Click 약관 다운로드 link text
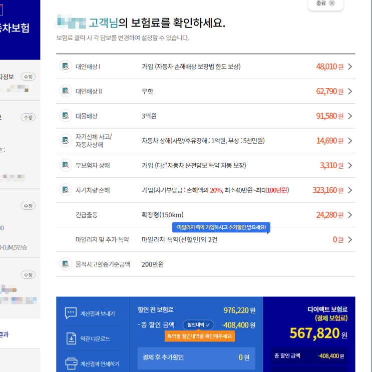This screenshot has width=372, height=372. click(x=95, y=338)
